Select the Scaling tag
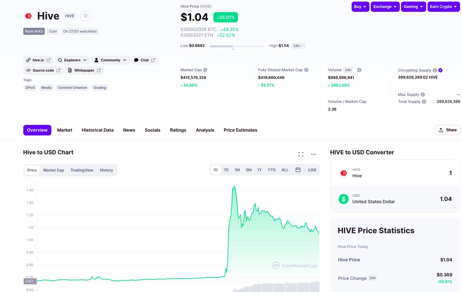The image size is (462, 292). [x=100, y=88]
